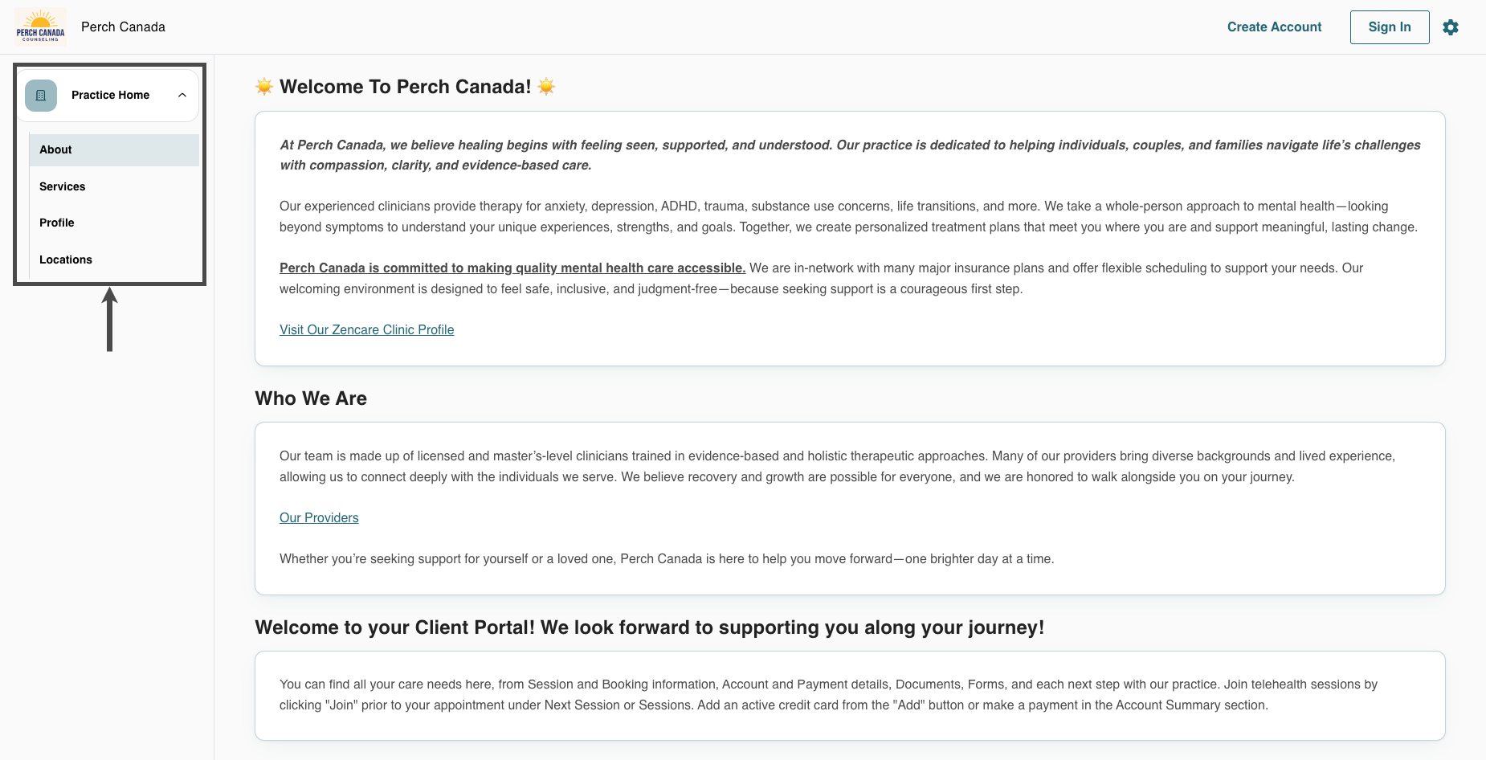Click the Welcome To Perch Canada heading
The width and height of the screenshot is (1486, 760).
tap(406, 87)
